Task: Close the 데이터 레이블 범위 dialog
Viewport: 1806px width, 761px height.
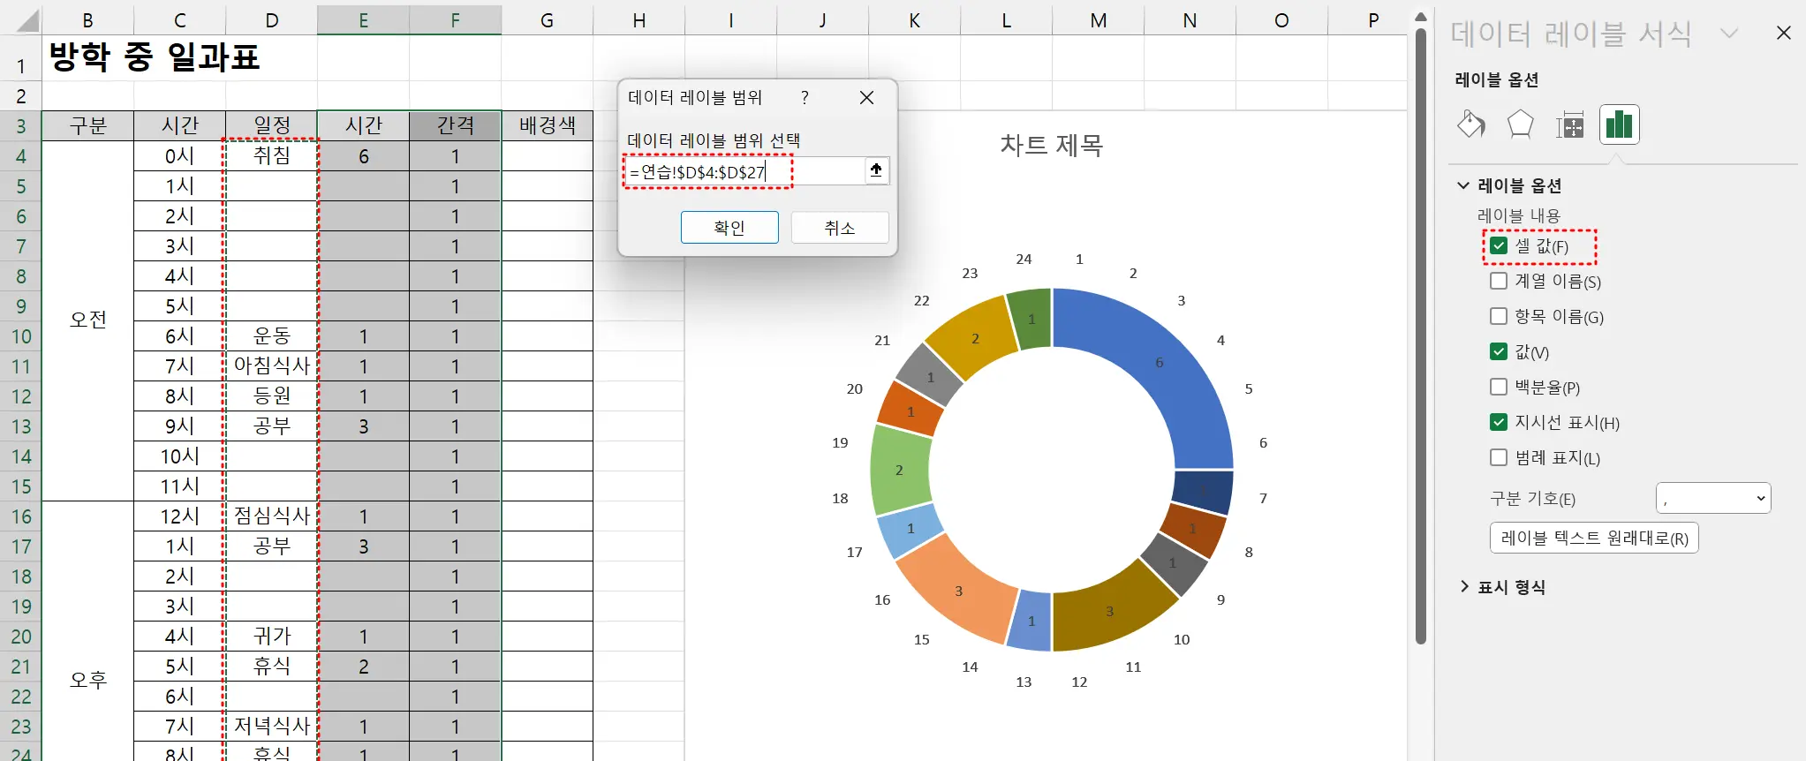Action: (867, 97)
